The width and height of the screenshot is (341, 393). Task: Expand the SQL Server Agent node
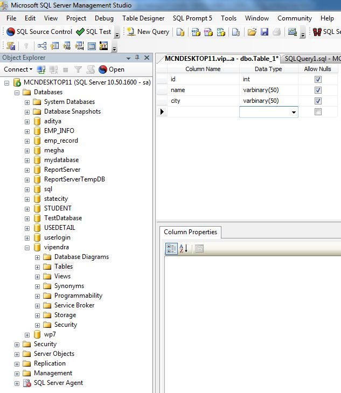[17, 383]
